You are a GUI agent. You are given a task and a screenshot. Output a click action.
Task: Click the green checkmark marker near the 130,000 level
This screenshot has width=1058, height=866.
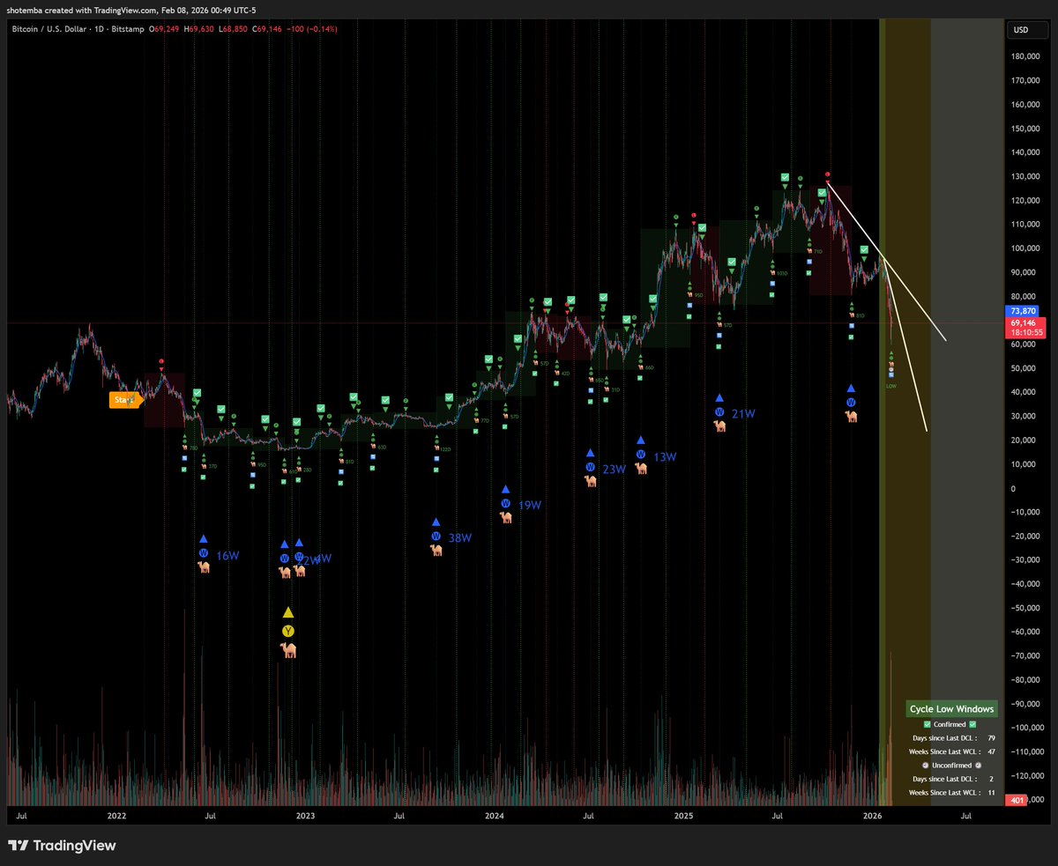coord(785,178)
